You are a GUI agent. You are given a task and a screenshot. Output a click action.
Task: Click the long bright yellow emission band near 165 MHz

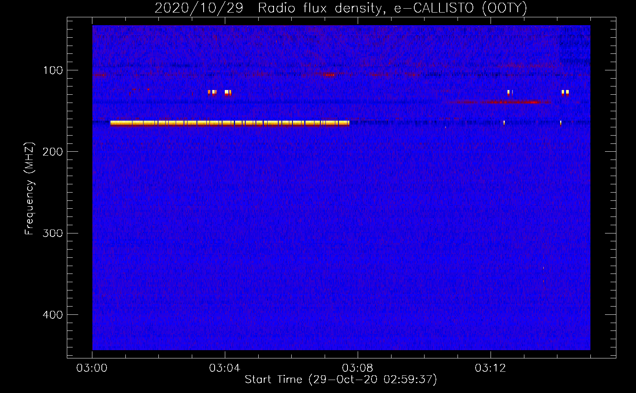[230, 123]
